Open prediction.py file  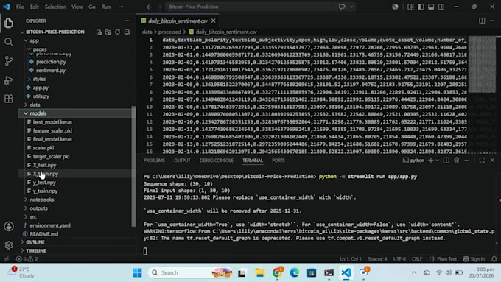51,62
